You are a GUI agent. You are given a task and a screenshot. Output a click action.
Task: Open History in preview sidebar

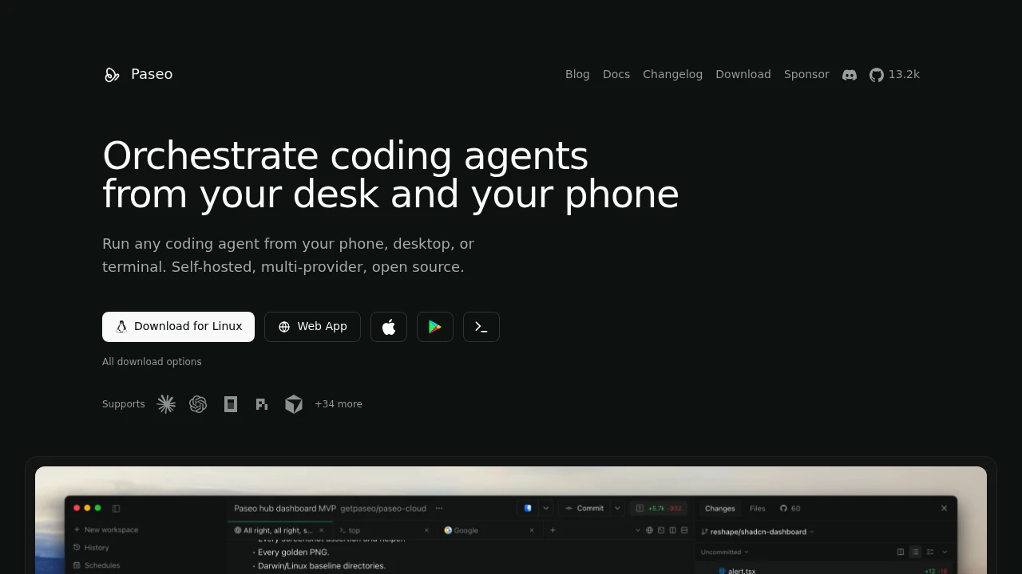[x=91, y=548]
